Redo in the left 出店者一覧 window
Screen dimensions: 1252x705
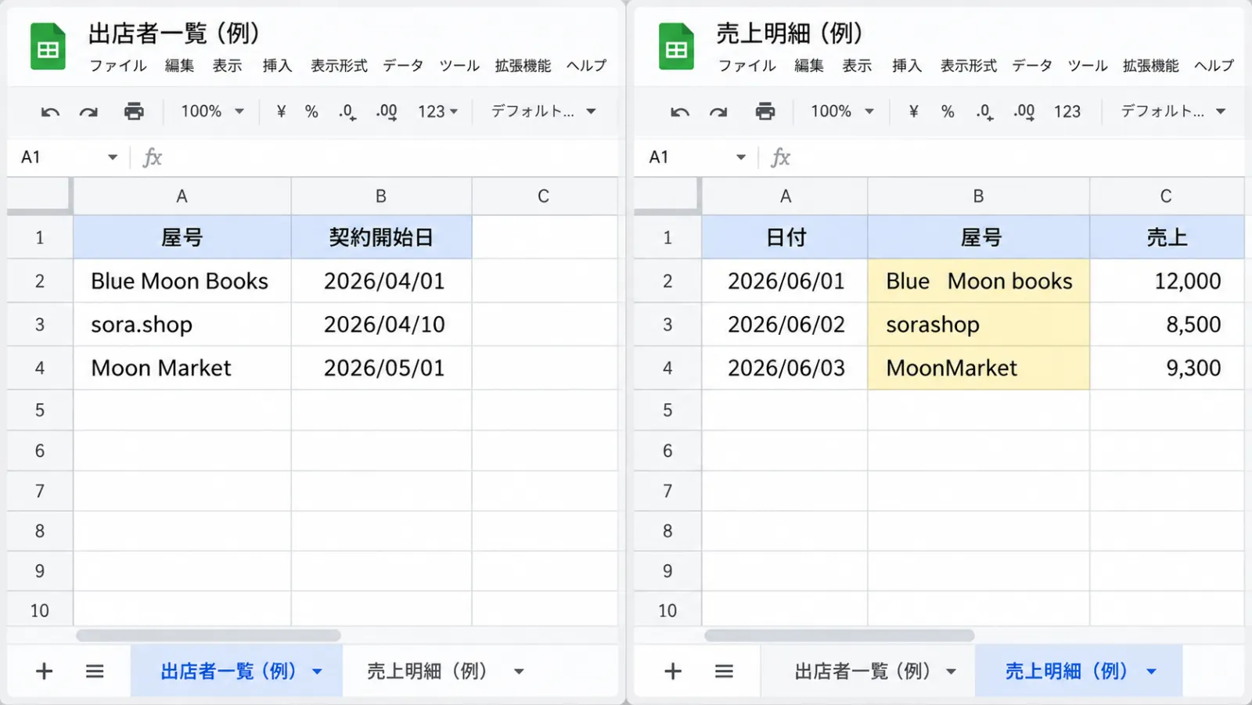pos(88,112)
